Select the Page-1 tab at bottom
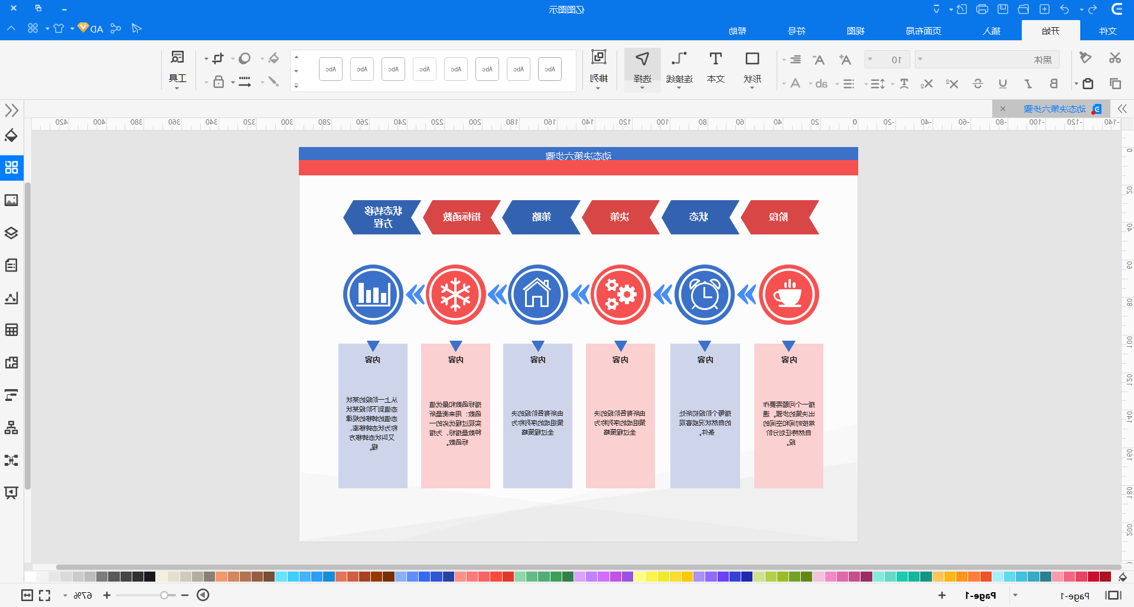Screen dimensions: 1134x607 [x=980, y=596]
